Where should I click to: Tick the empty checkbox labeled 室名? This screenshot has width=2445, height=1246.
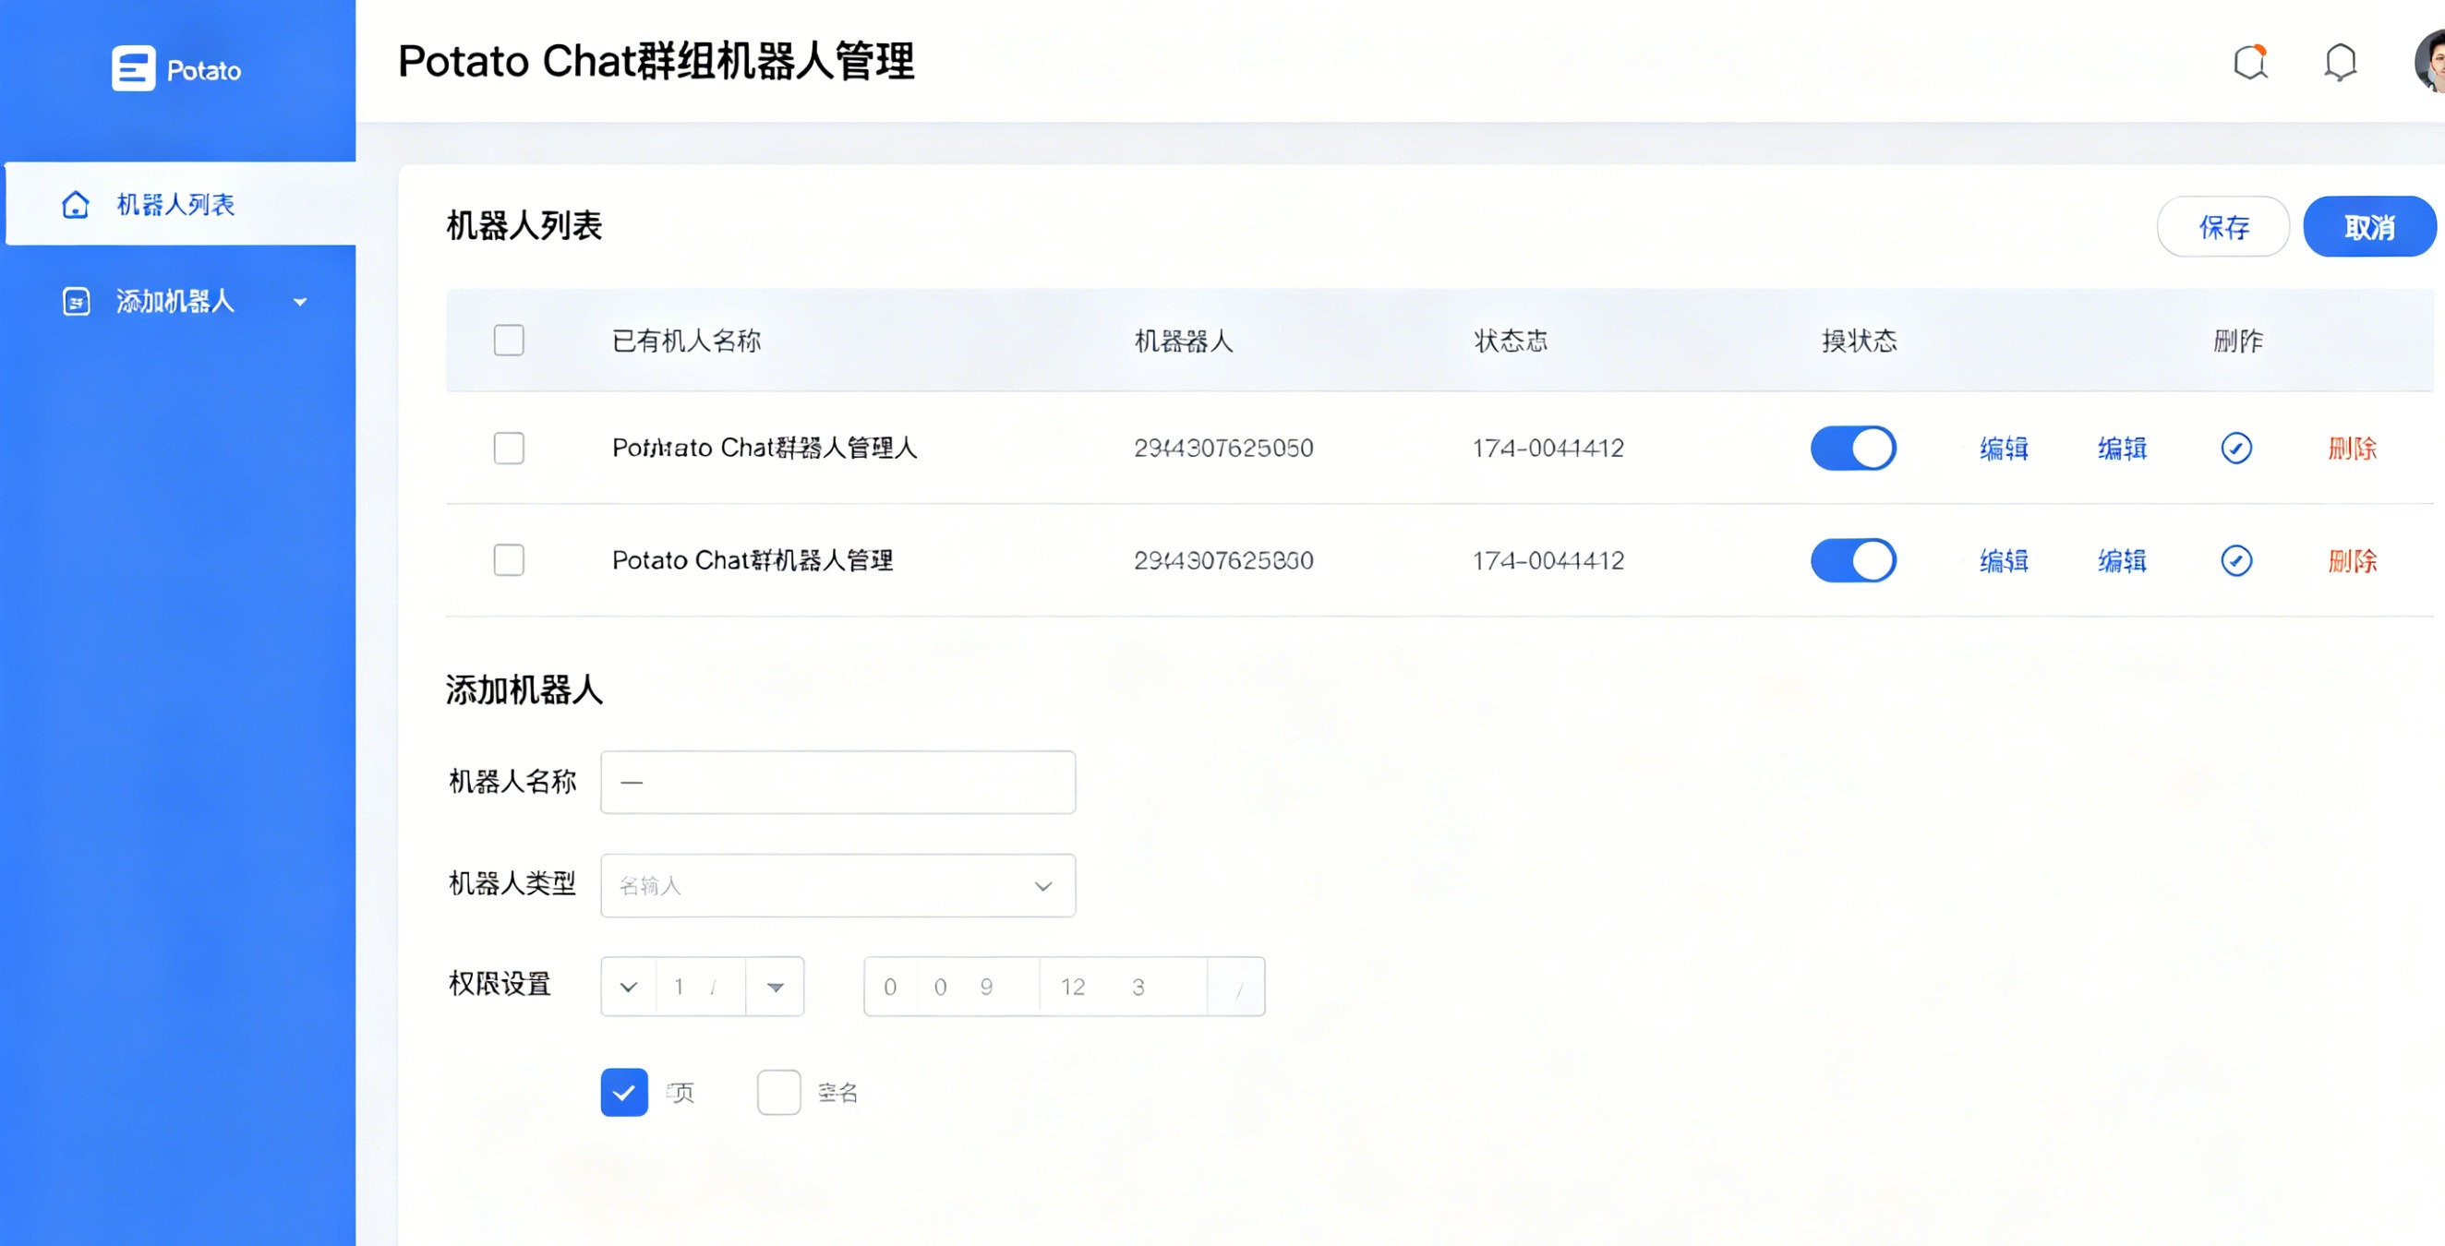point(778,1092)
